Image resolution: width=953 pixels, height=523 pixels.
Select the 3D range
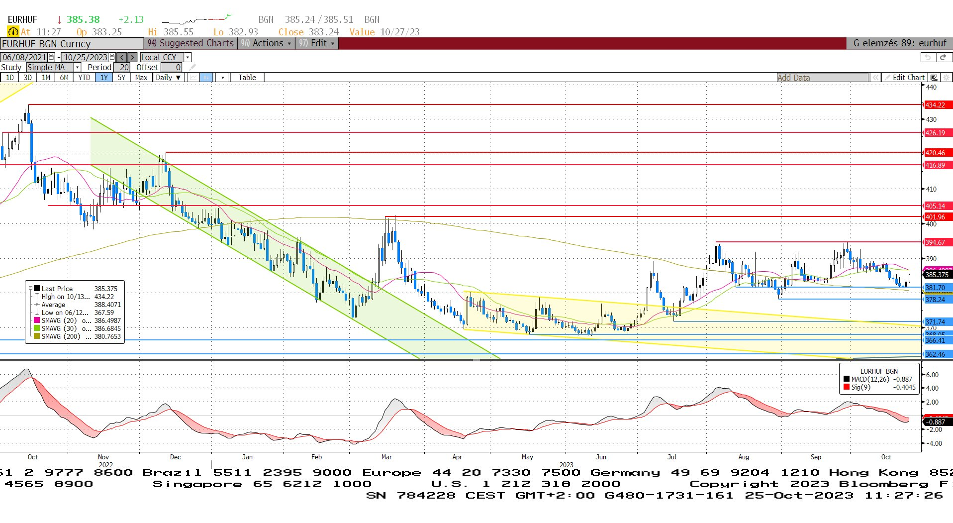pos(27,77)
